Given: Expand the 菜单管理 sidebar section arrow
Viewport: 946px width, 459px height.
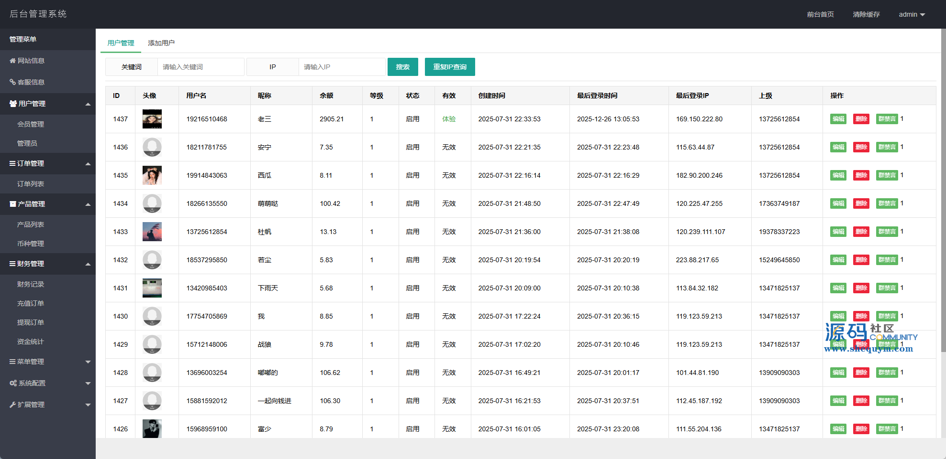Looking at the screenshot, I should pyautogui.click(x=88, y=362).
